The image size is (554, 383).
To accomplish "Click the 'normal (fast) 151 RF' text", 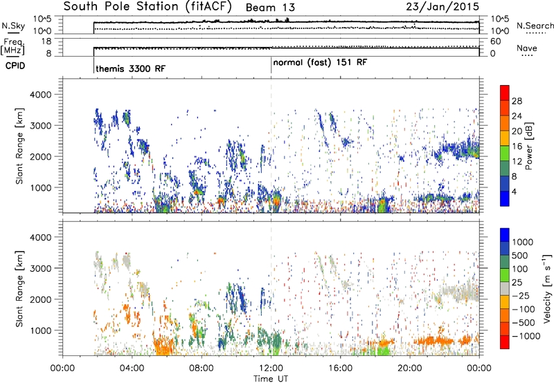I will tap(320, 63).
